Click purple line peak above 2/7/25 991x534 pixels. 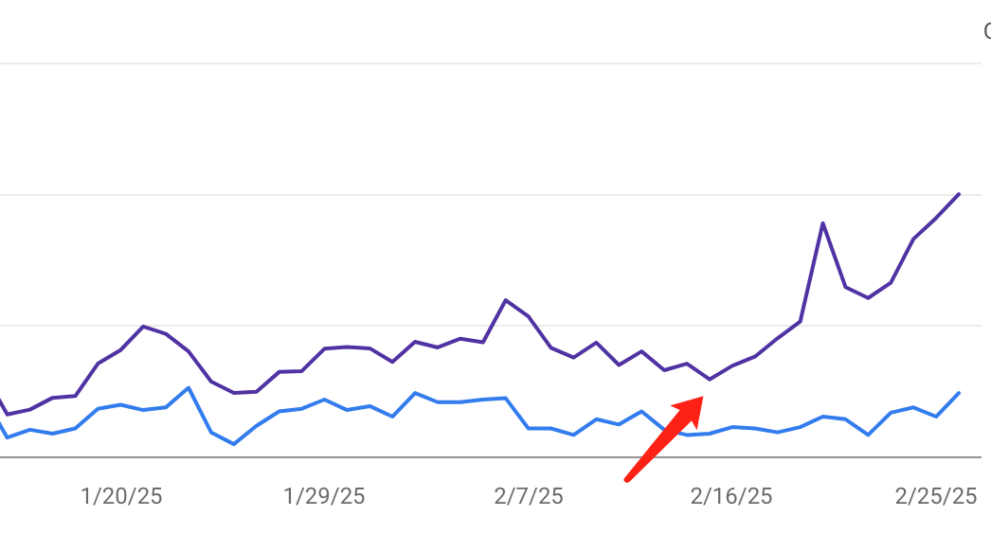coord(506,300)
